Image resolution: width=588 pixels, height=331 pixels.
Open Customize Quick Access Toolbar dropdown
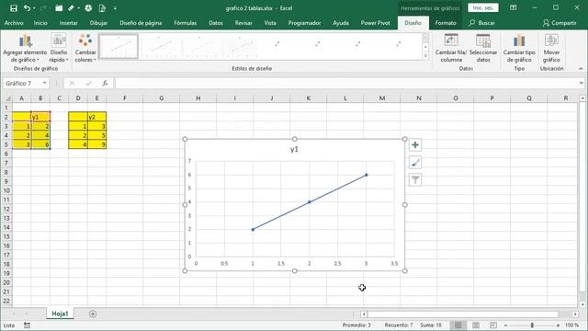115,8
